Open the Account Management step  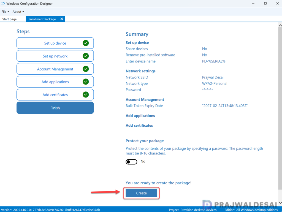point(55,69)
